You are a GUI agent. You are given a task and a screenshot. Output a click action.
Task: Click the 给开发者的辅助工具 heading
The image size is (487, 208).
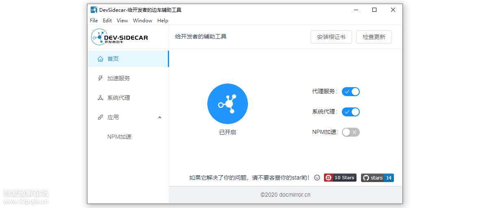click(201, 36)
